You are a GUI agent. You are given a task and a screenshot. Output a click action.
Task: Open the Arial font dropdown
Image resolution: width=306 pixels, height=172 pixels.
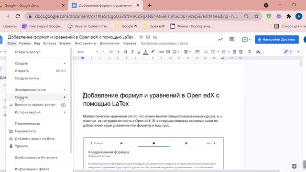point(87,52)
